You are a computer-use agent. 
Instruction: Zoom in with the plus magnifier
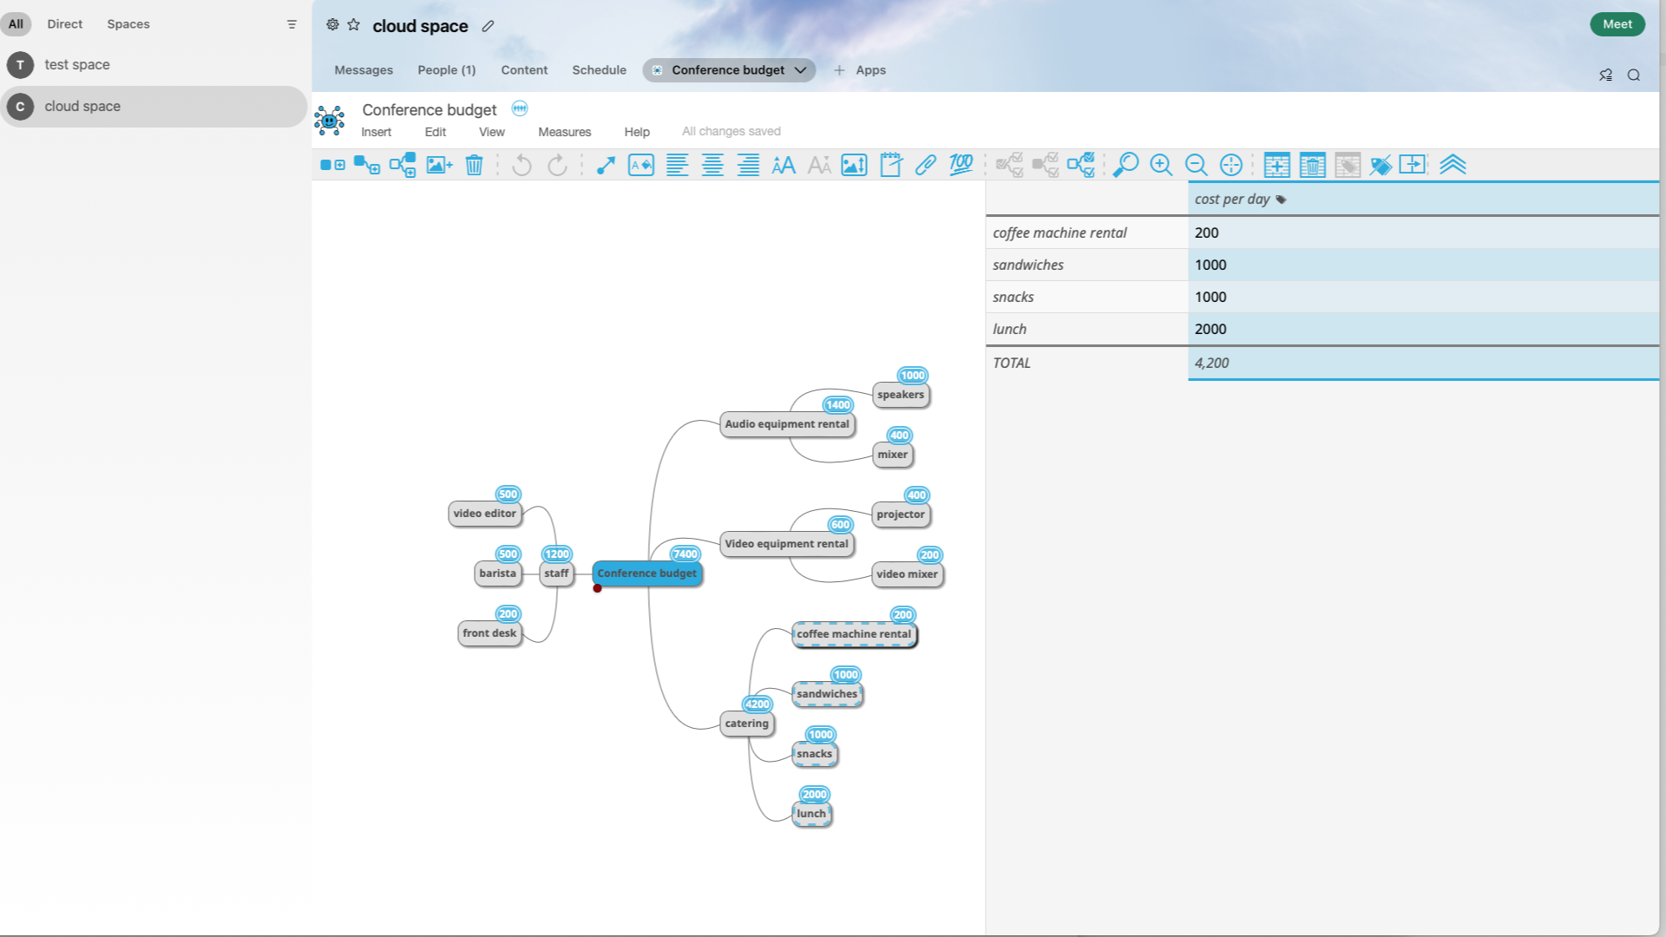[1161, 165]
